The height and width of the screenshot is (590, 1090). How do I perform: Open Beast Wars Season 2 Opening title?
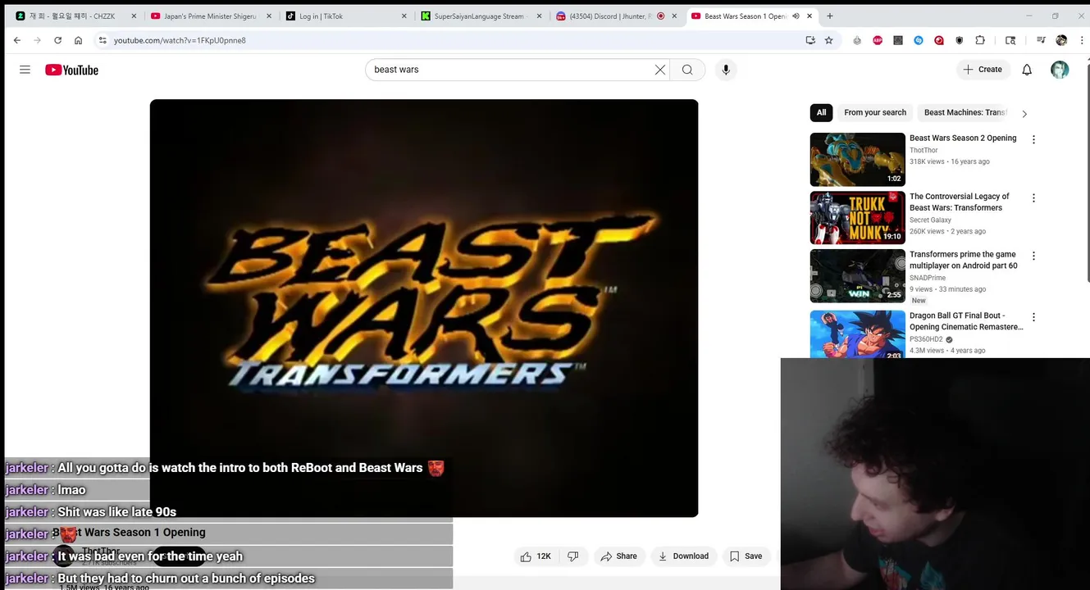[x=963, y=138]
